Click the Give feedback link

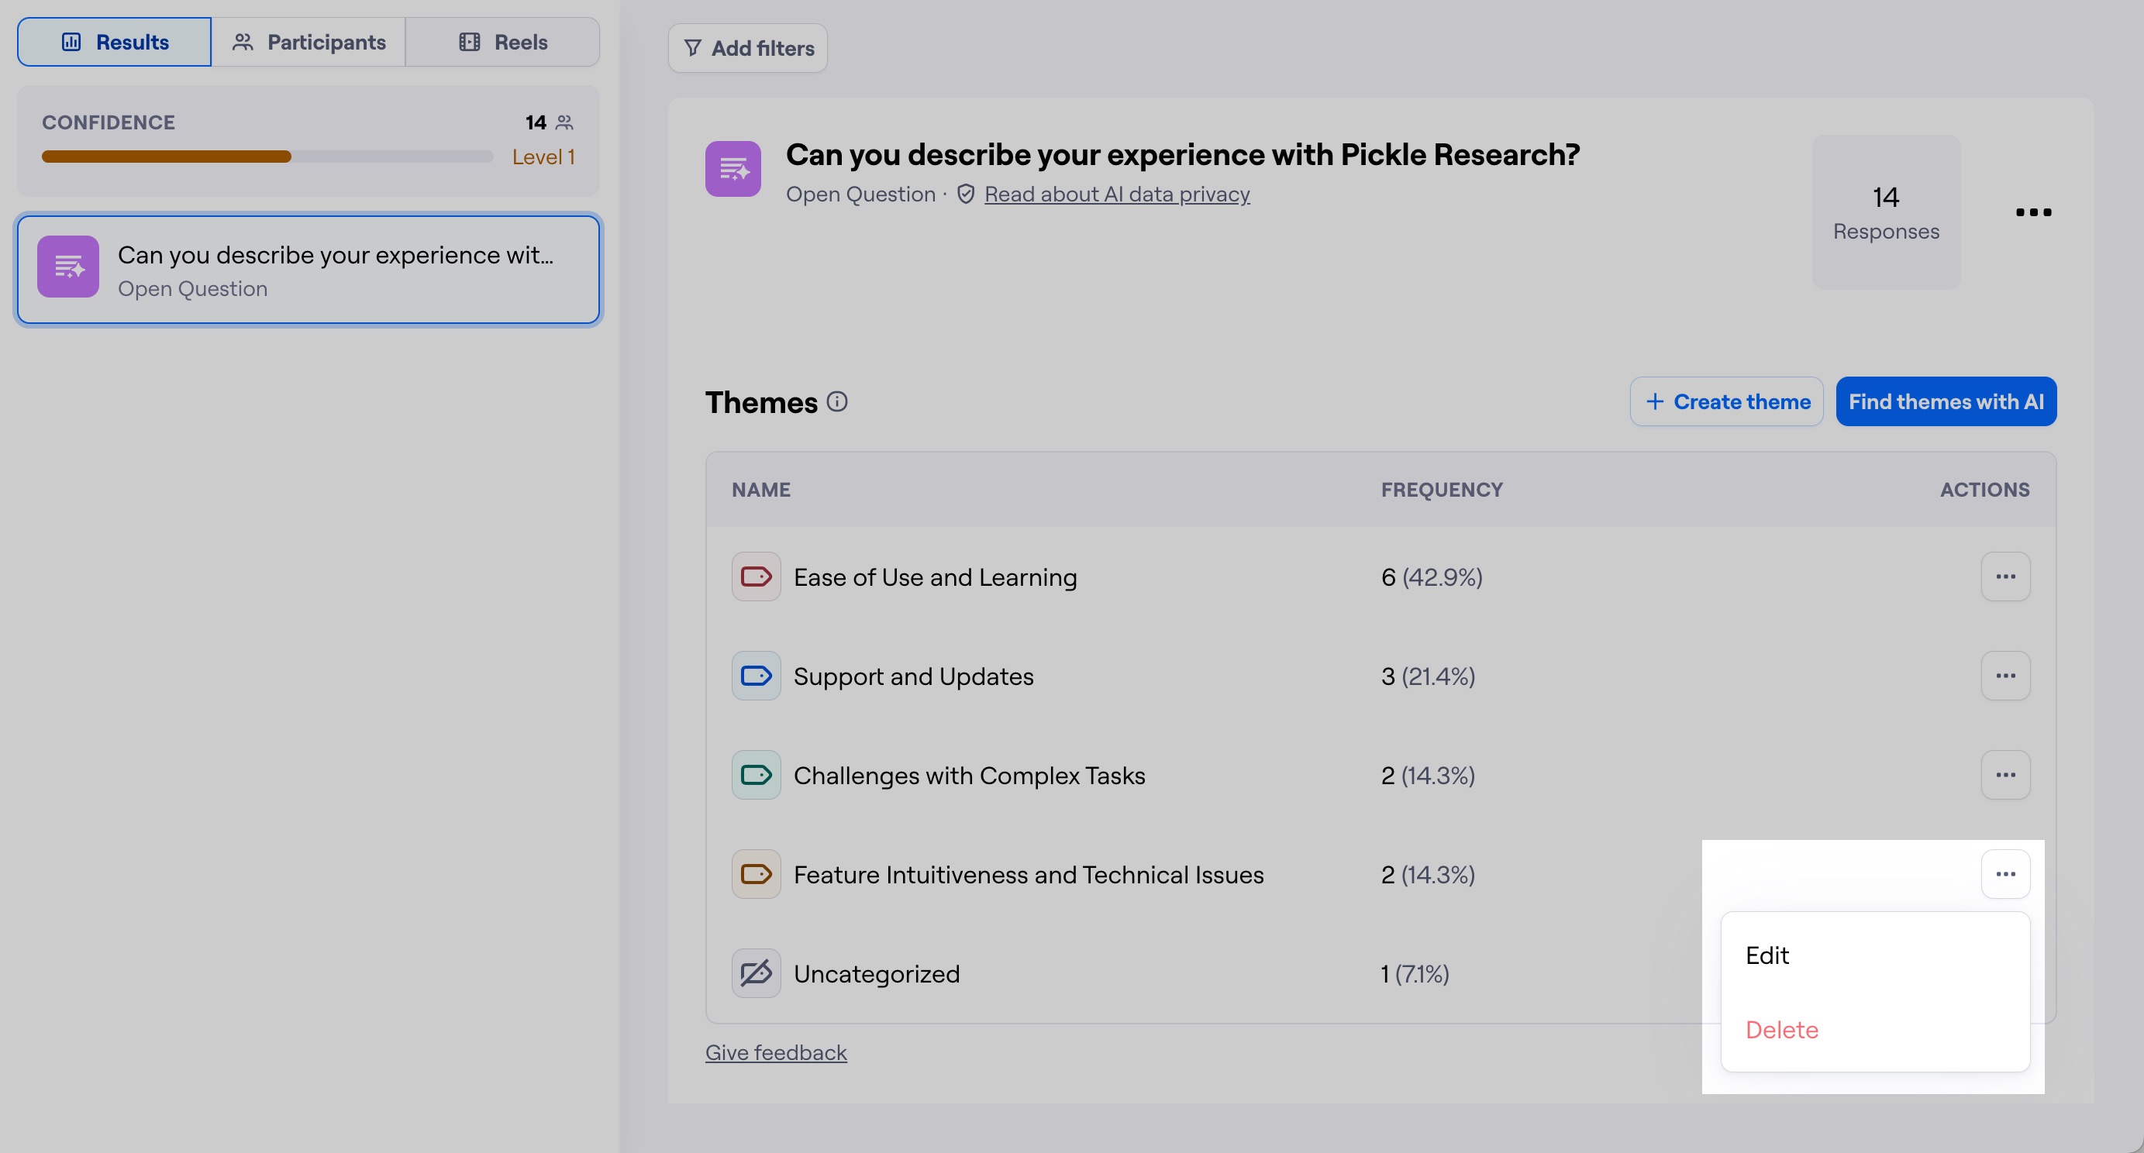coord(776,1052)
